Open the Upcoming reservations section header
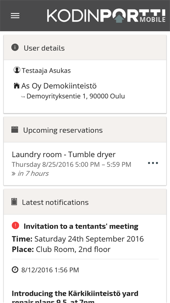 point(85,130)
